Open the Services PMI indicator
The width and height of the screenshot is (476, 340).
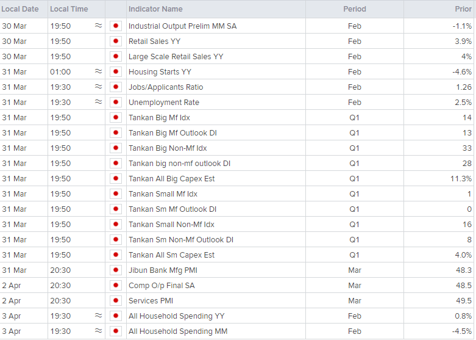pos(151,301)
